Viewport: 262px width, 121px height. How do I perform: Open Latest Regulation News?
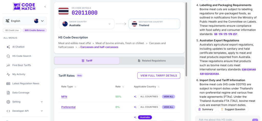pos(26,83)
